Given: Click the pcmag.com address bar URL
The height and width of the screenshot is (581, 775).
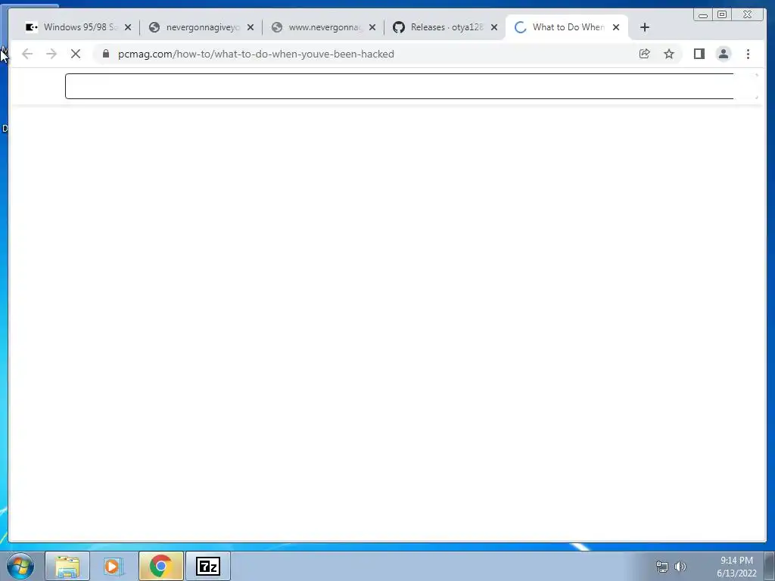Looking at the screenshot, I should [256, 54].
